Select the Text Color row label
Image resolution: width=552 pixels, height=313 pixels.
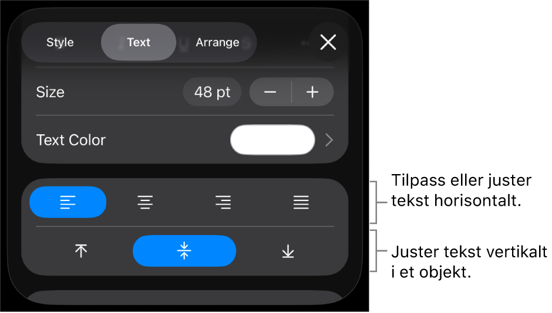[x=70, y=140]
